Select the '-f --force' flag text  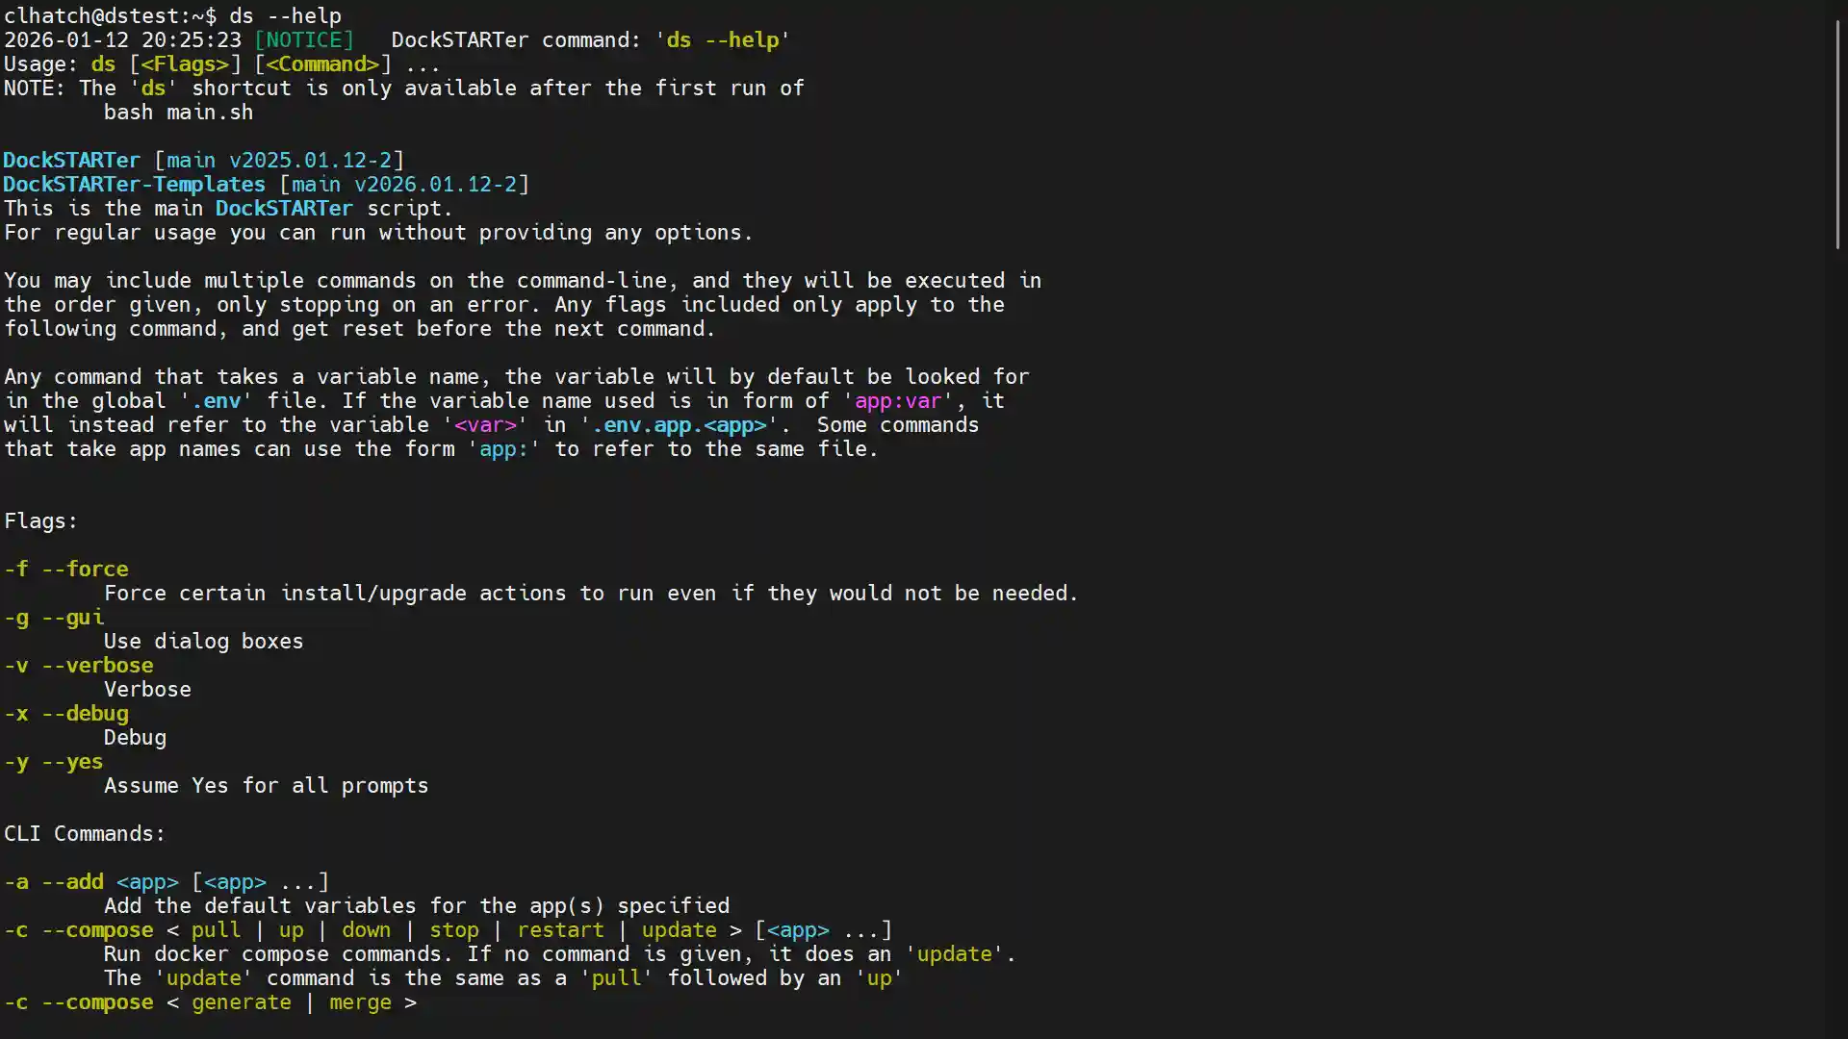click(65, 569)
